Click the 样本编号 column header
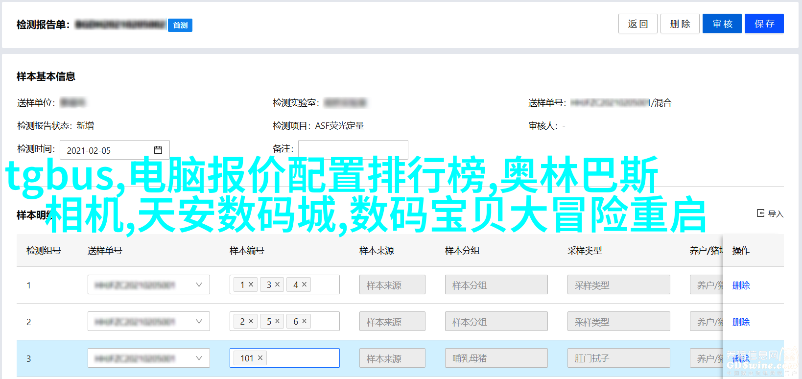The height and width of the screenshot is (379, 802). click(247, 250)
